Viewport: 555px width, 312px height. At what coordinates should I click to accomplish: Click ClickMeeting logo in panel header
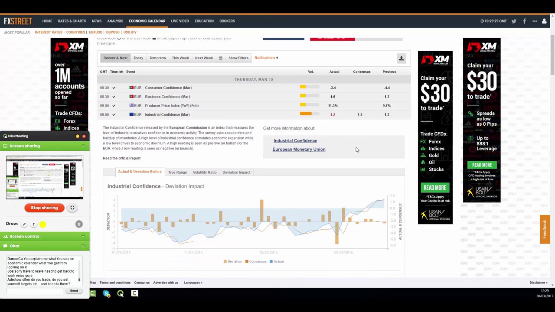(x=16, y=136)
